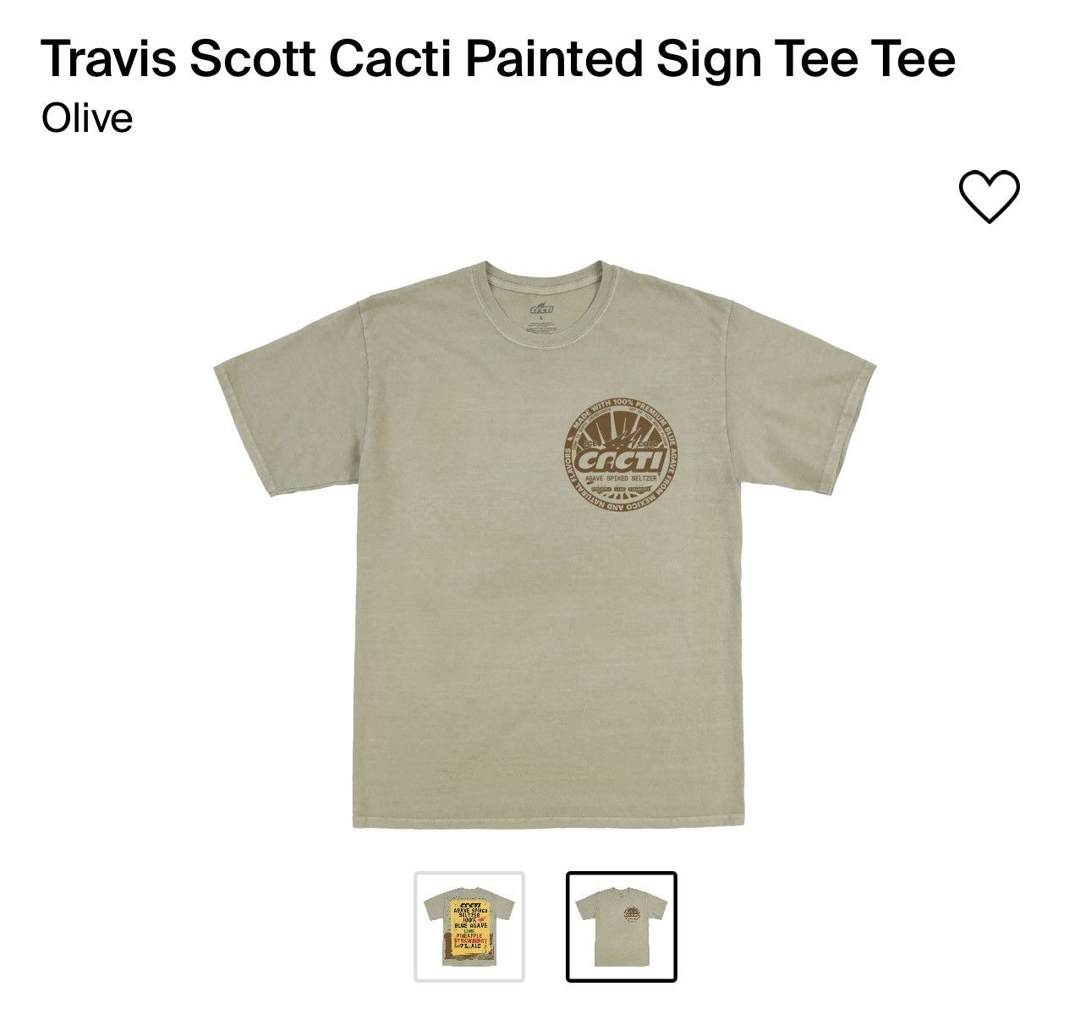Open the main olive t-shirt product image
This screenshot has width=1091, height=1014.
click(x=543, y=544)
